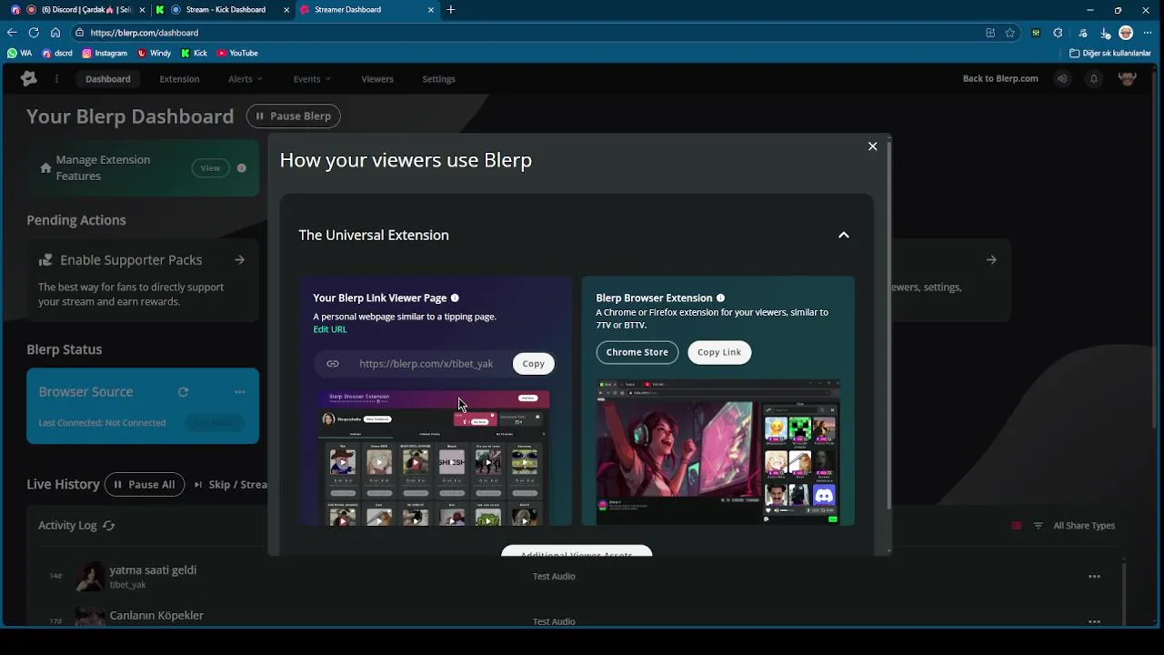1164x655 pixels.
Task: Open options for Canlanın Köpekler row
Action: coord(1094,621)
